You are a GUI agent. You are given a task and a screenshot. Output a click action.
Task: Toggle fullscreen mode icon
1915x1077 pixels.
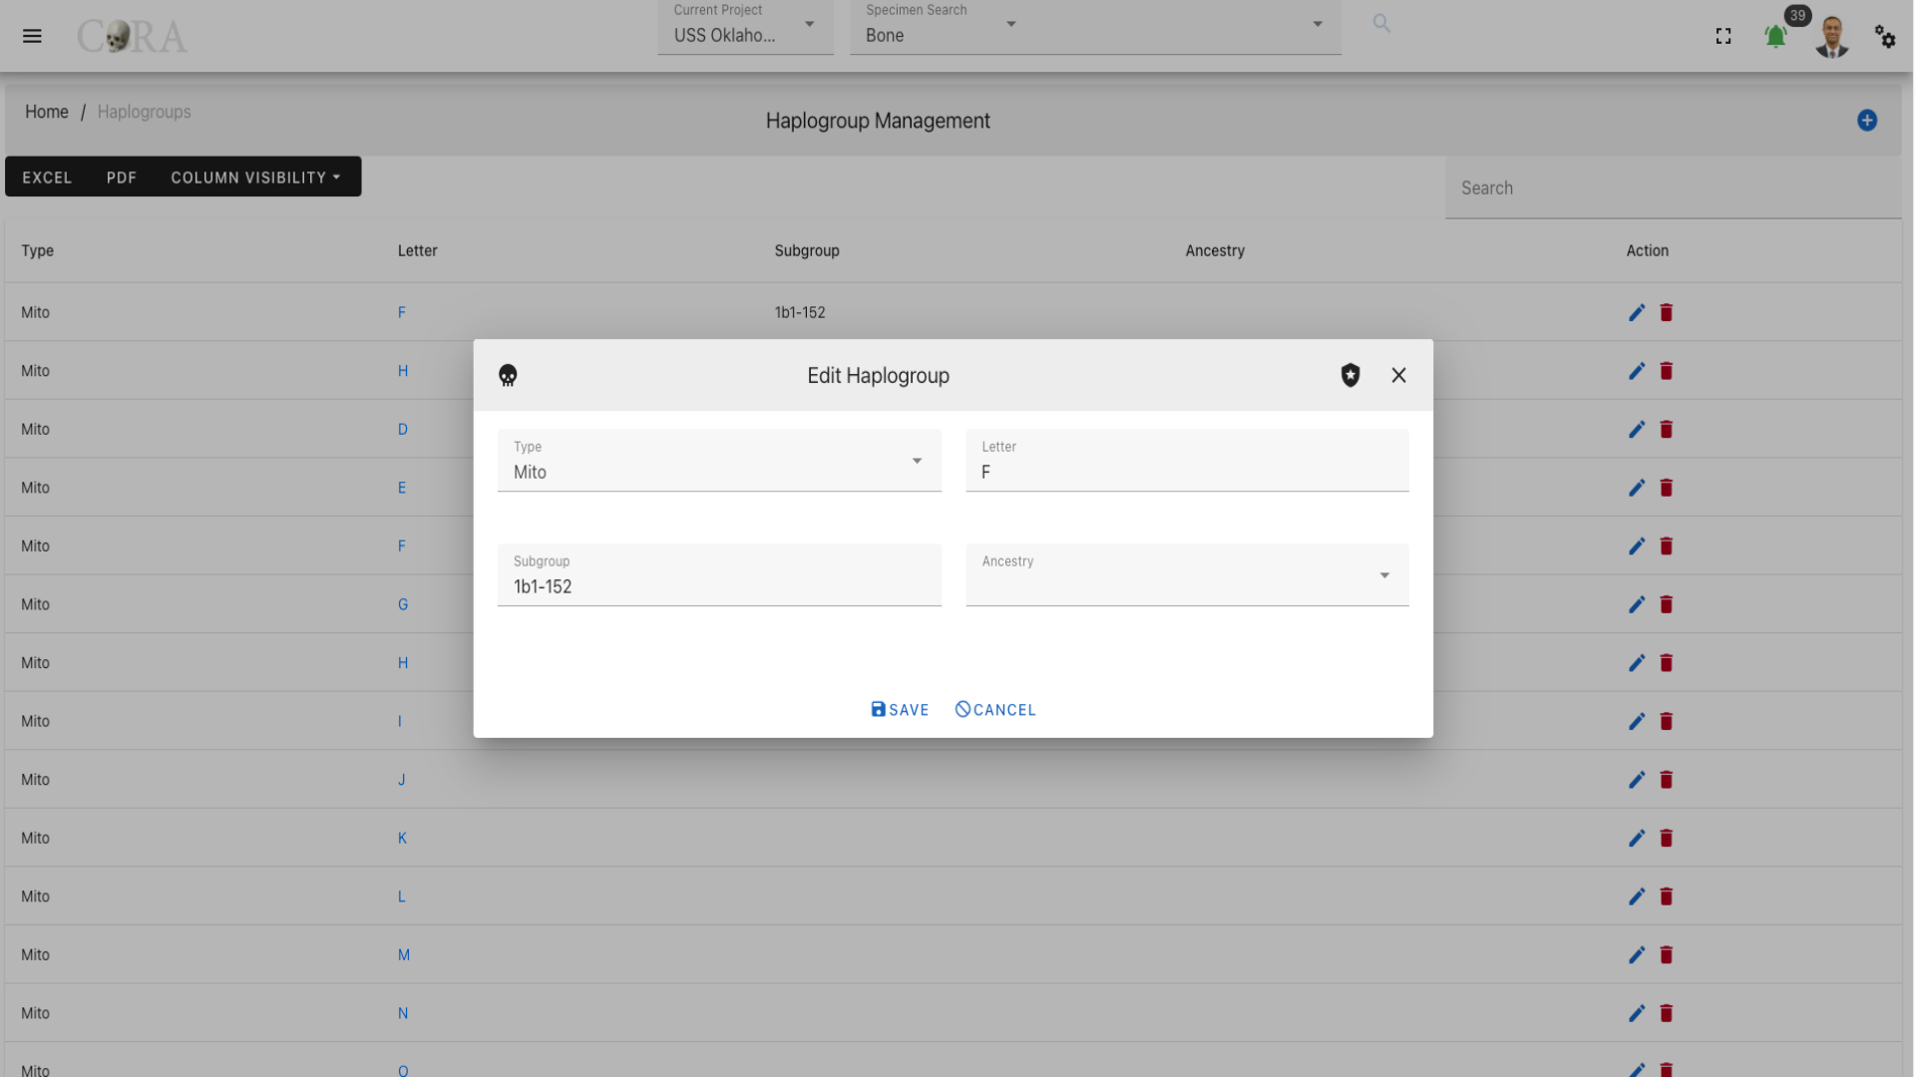[x=1723, y=36]
